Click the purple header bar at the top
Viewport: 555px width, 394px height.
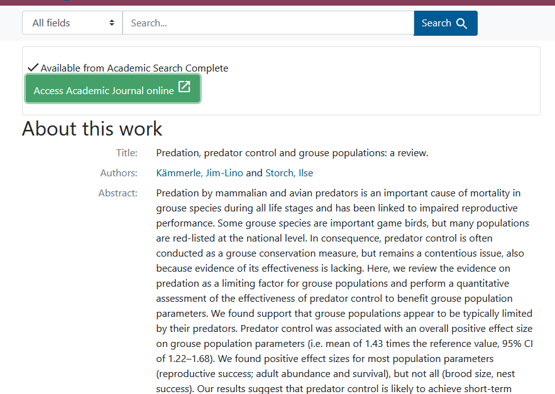pos(277,2)
